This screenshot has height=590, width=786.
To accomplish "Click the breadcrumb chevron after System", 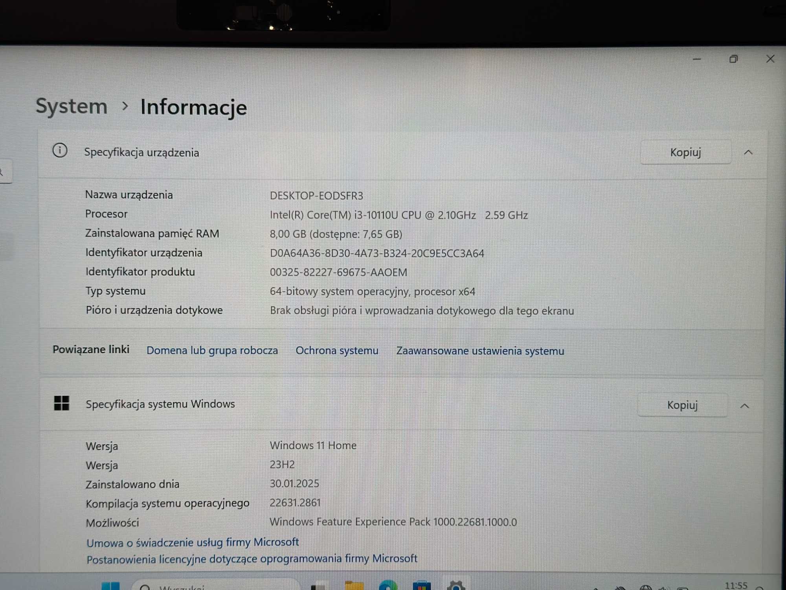I will [125, 106].
